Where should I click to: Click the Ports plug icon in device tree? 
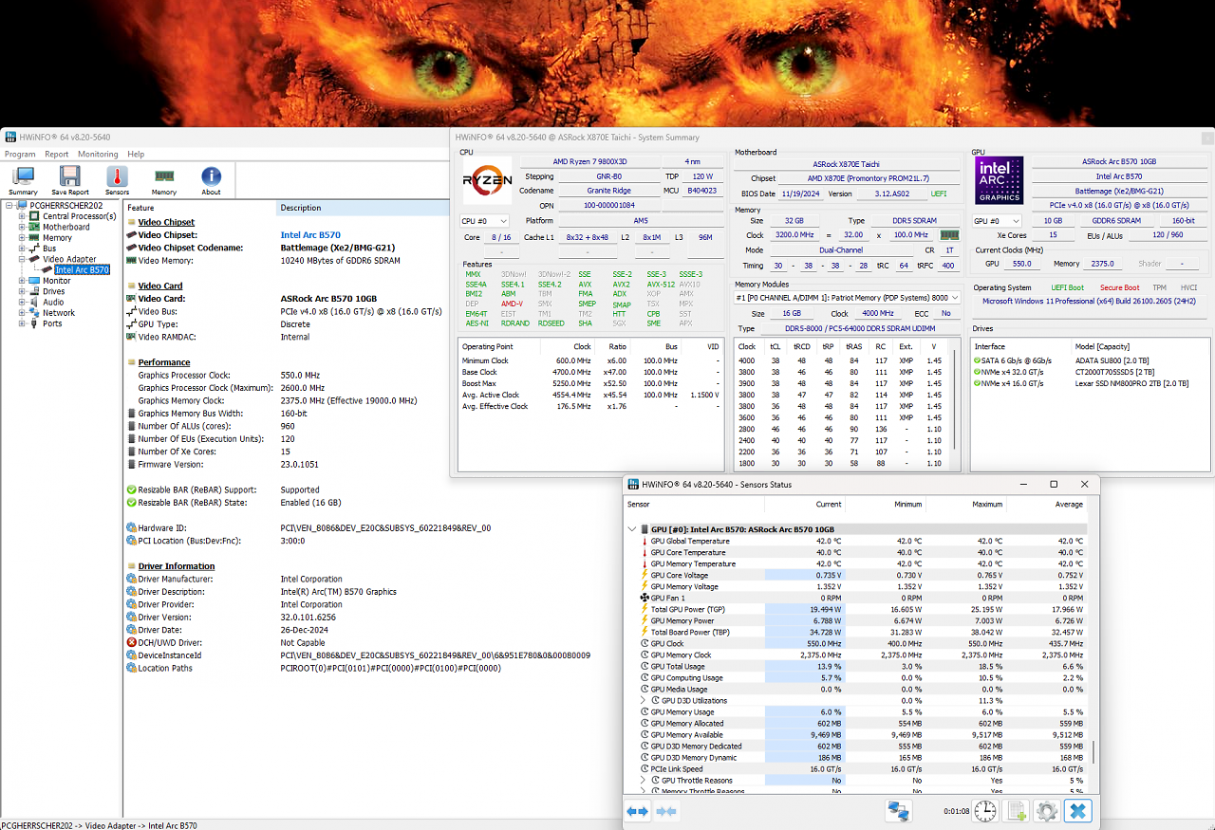[35, 323]
